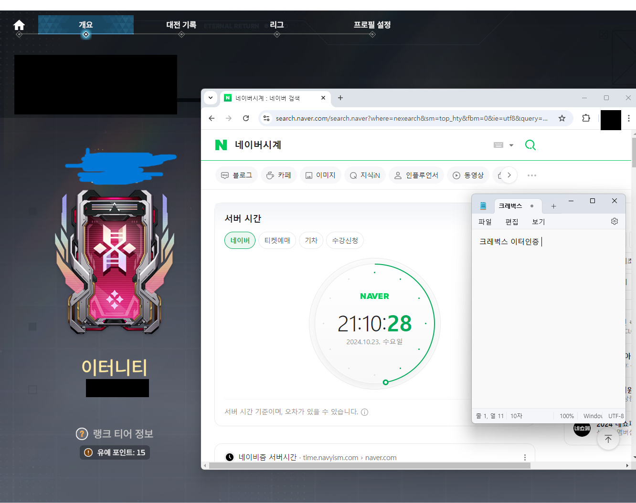Focus the Chrome address bar URL
Image resolution: width=636 pixels, height=503 pixels.
(x=412, y=118)
